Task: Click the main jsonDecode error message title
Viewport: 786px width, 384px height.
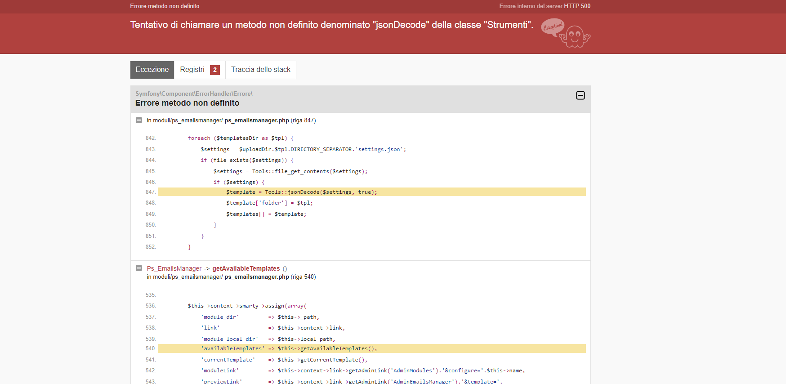Action: 331,25
